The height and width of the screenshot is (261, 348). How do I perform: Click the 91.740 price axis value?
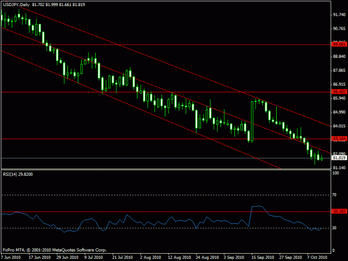click(339, 15)
